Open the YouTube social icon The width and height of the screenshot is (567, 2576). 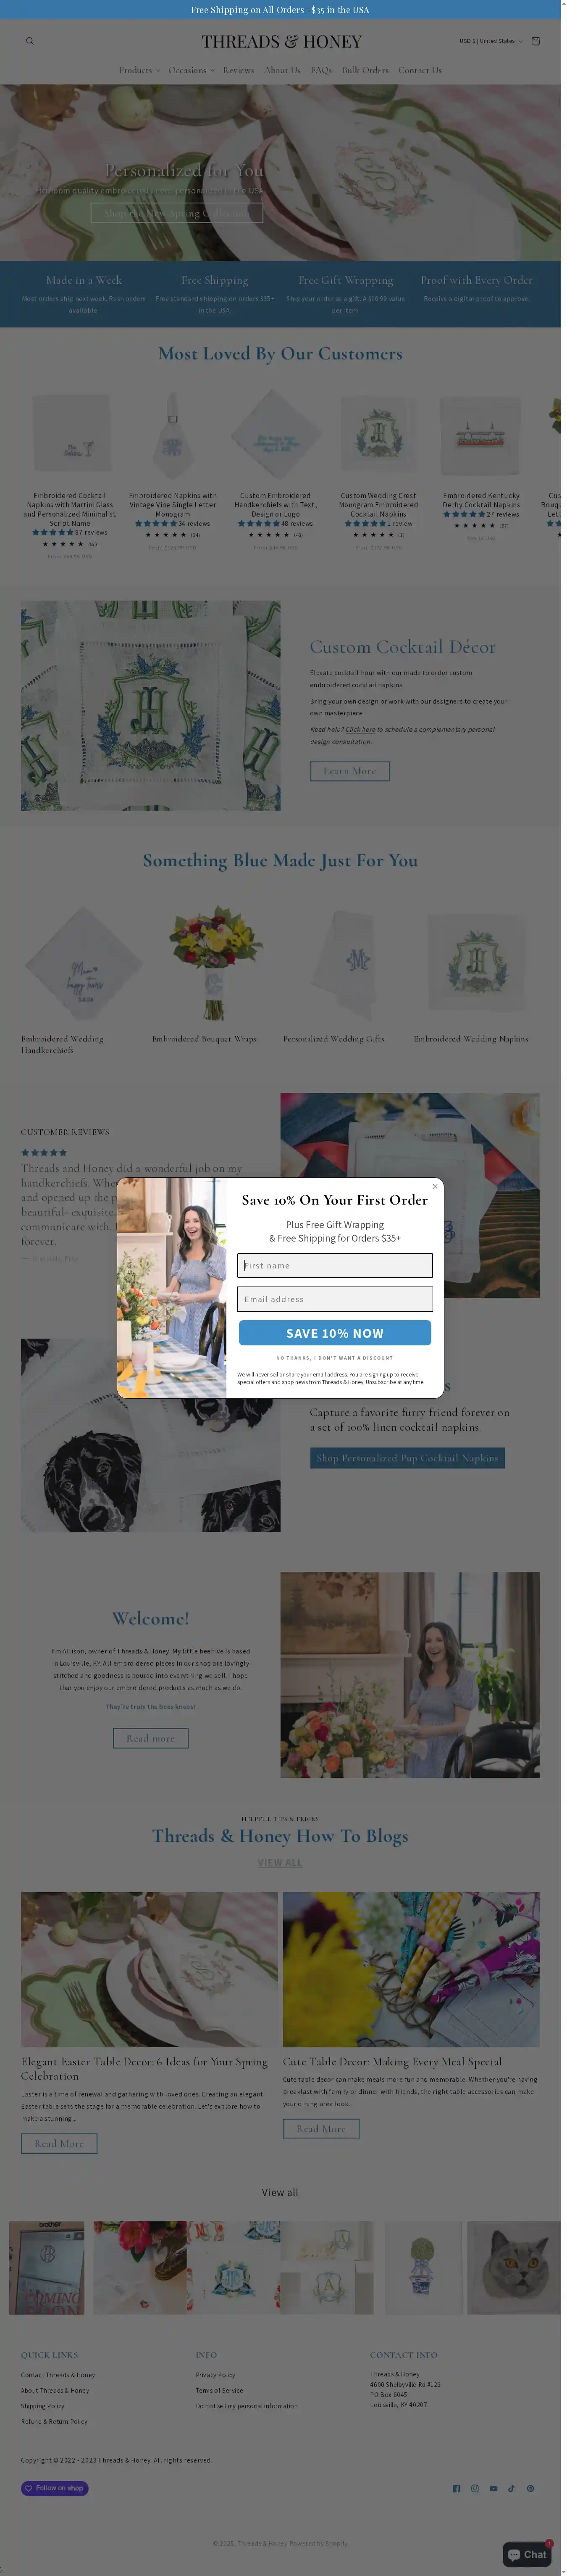[x=493, y=2488]
